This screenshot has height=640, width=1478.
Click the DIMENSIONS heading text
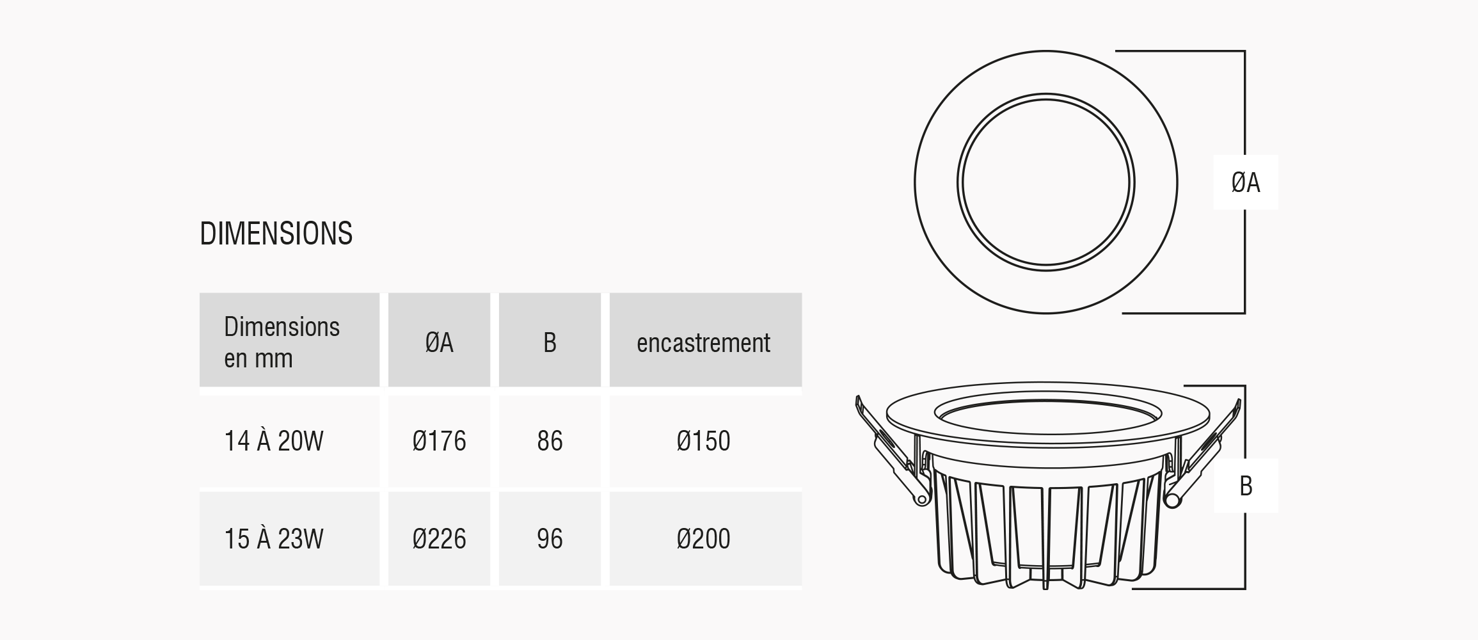pyautogui.click(x=276, y=234)
